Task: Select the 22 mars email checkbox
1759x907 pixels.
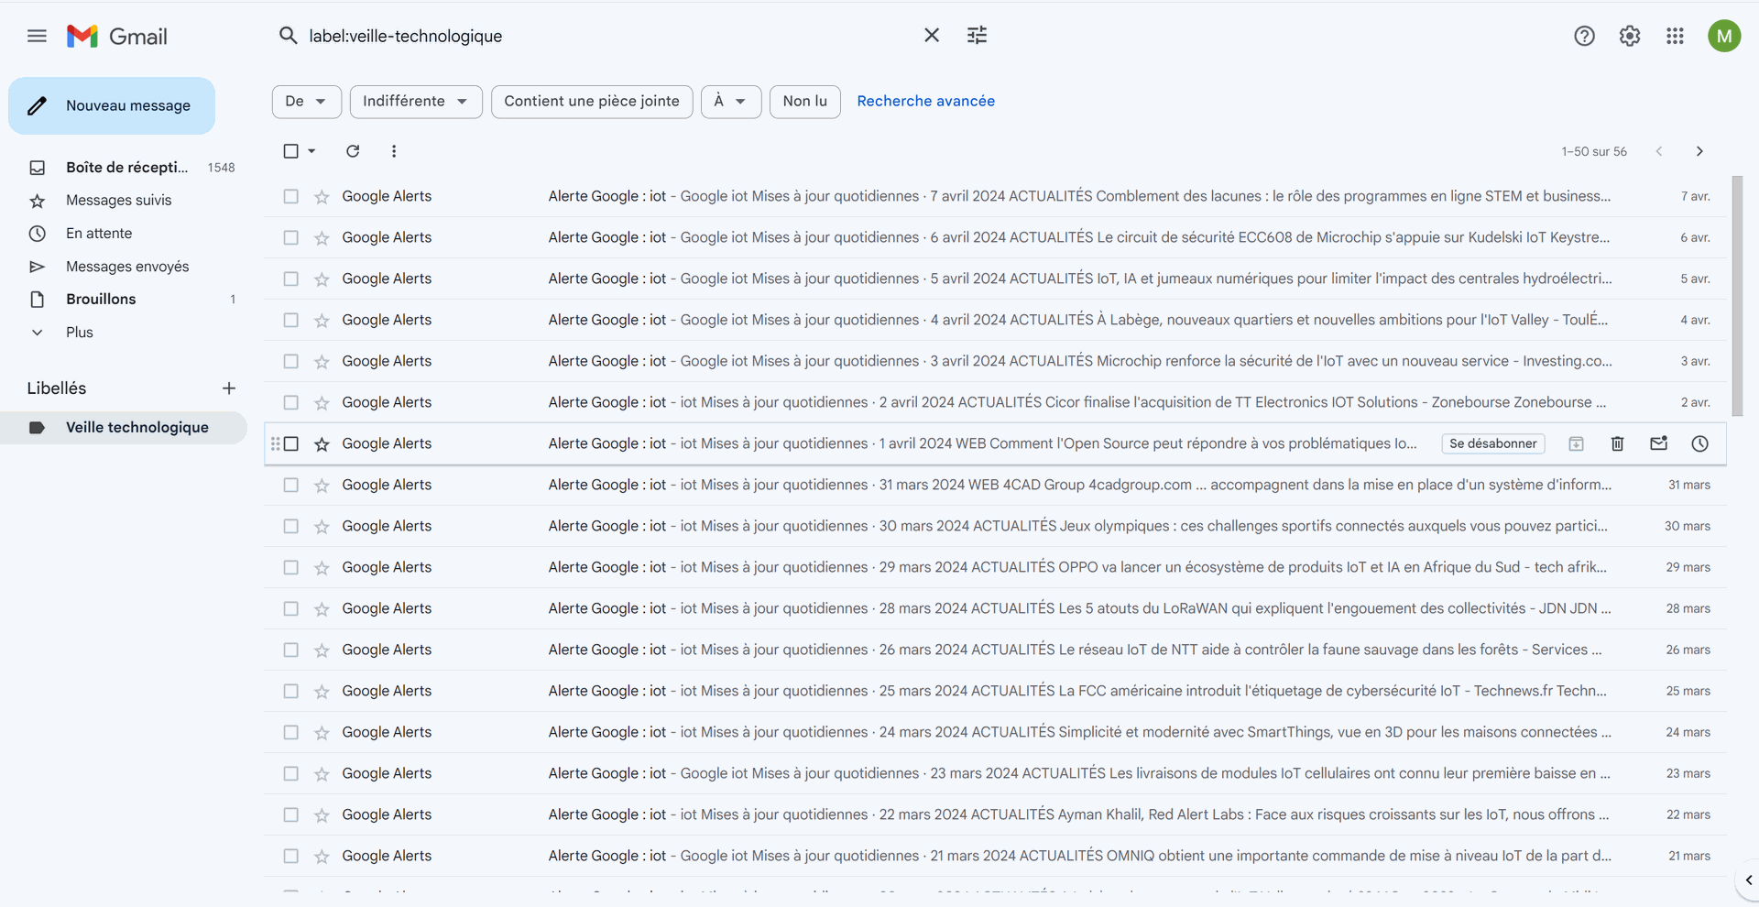Action: coord(290,814)
